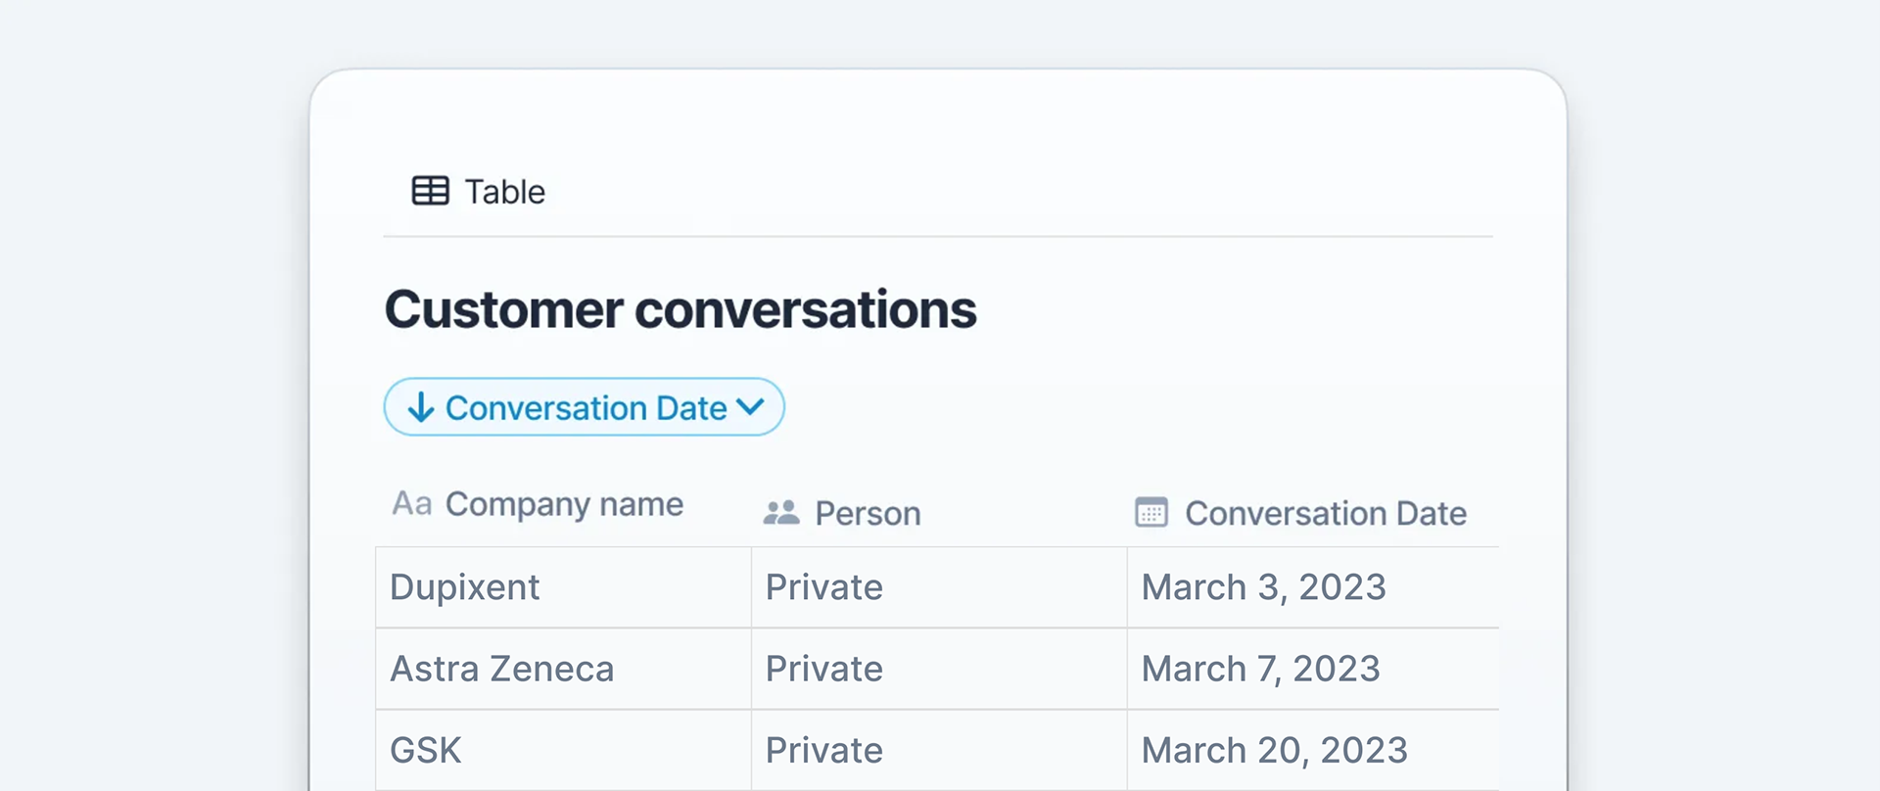Select the March 3, 2023 date cell
The image size is (1880, 791).
1313,587
